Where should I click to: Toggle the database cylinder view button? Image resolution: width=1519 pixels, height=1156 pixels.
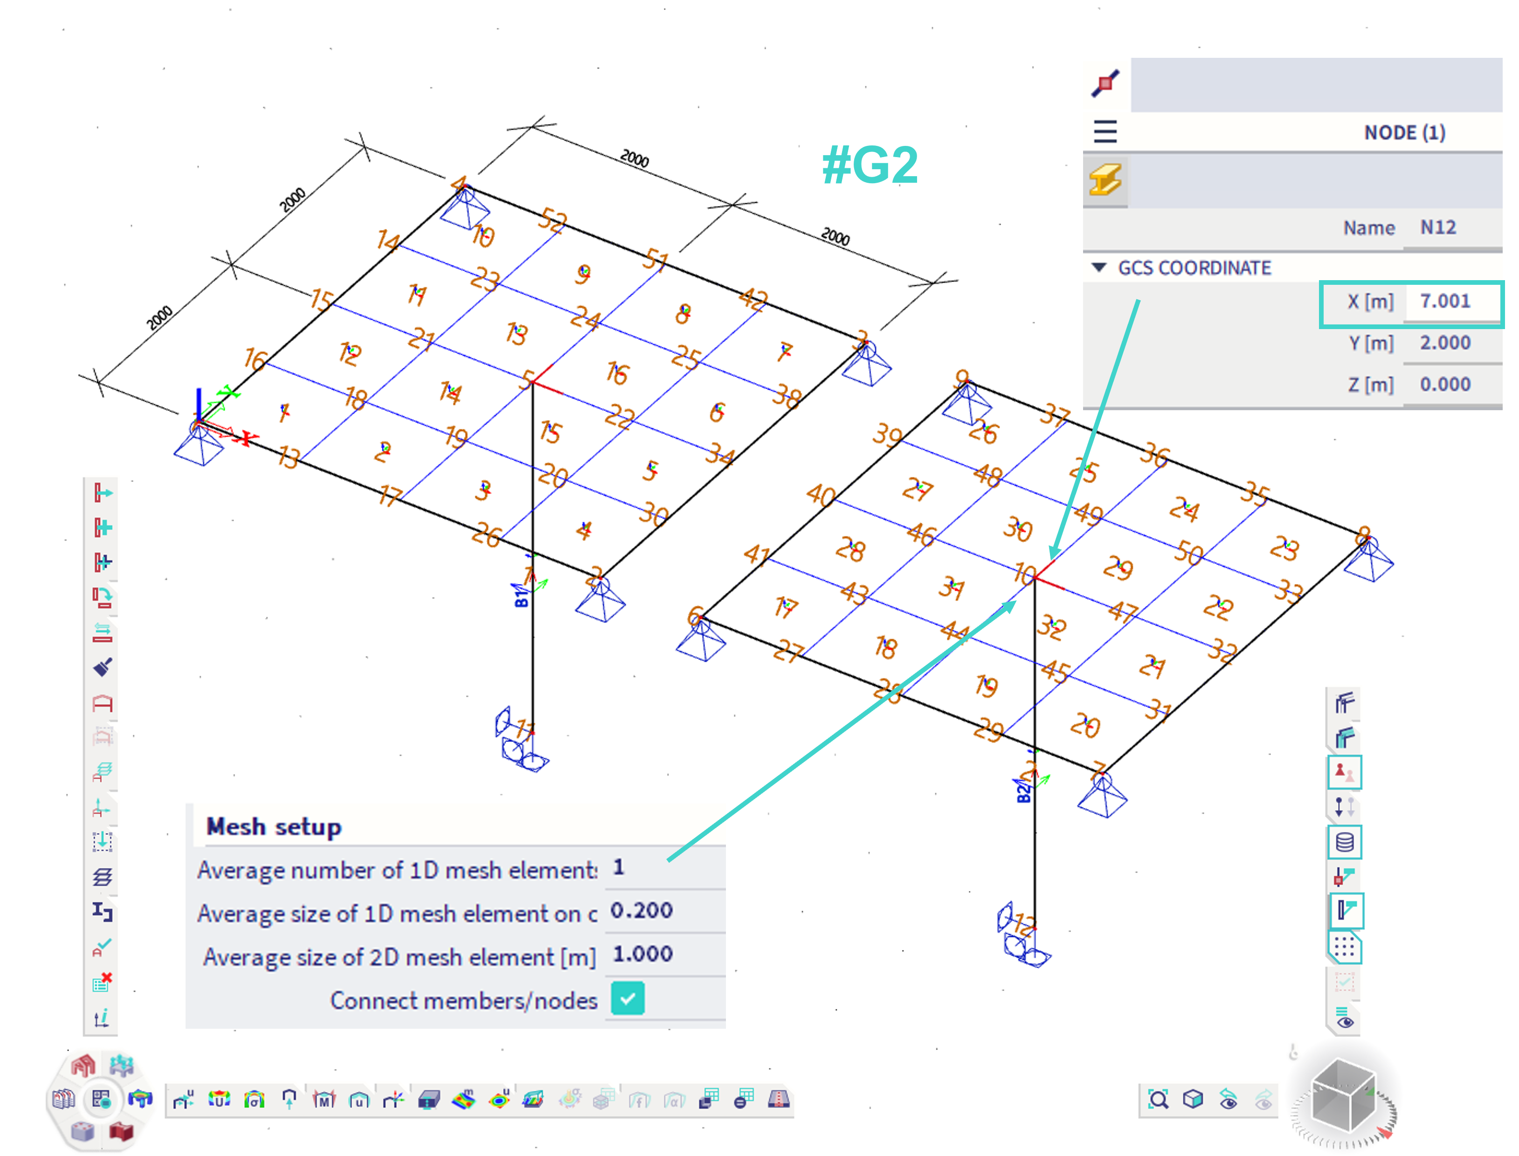(x=1344, y=841)
